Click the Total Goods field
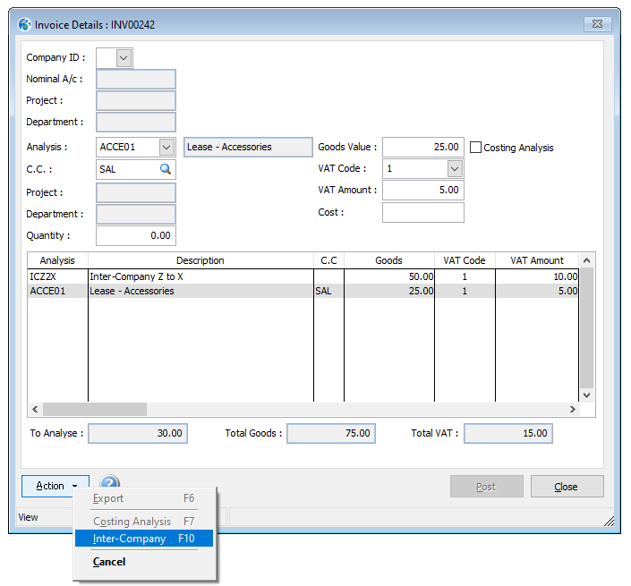Image resolution: width=631 pixels, height=586 pixels. point(331,433)
